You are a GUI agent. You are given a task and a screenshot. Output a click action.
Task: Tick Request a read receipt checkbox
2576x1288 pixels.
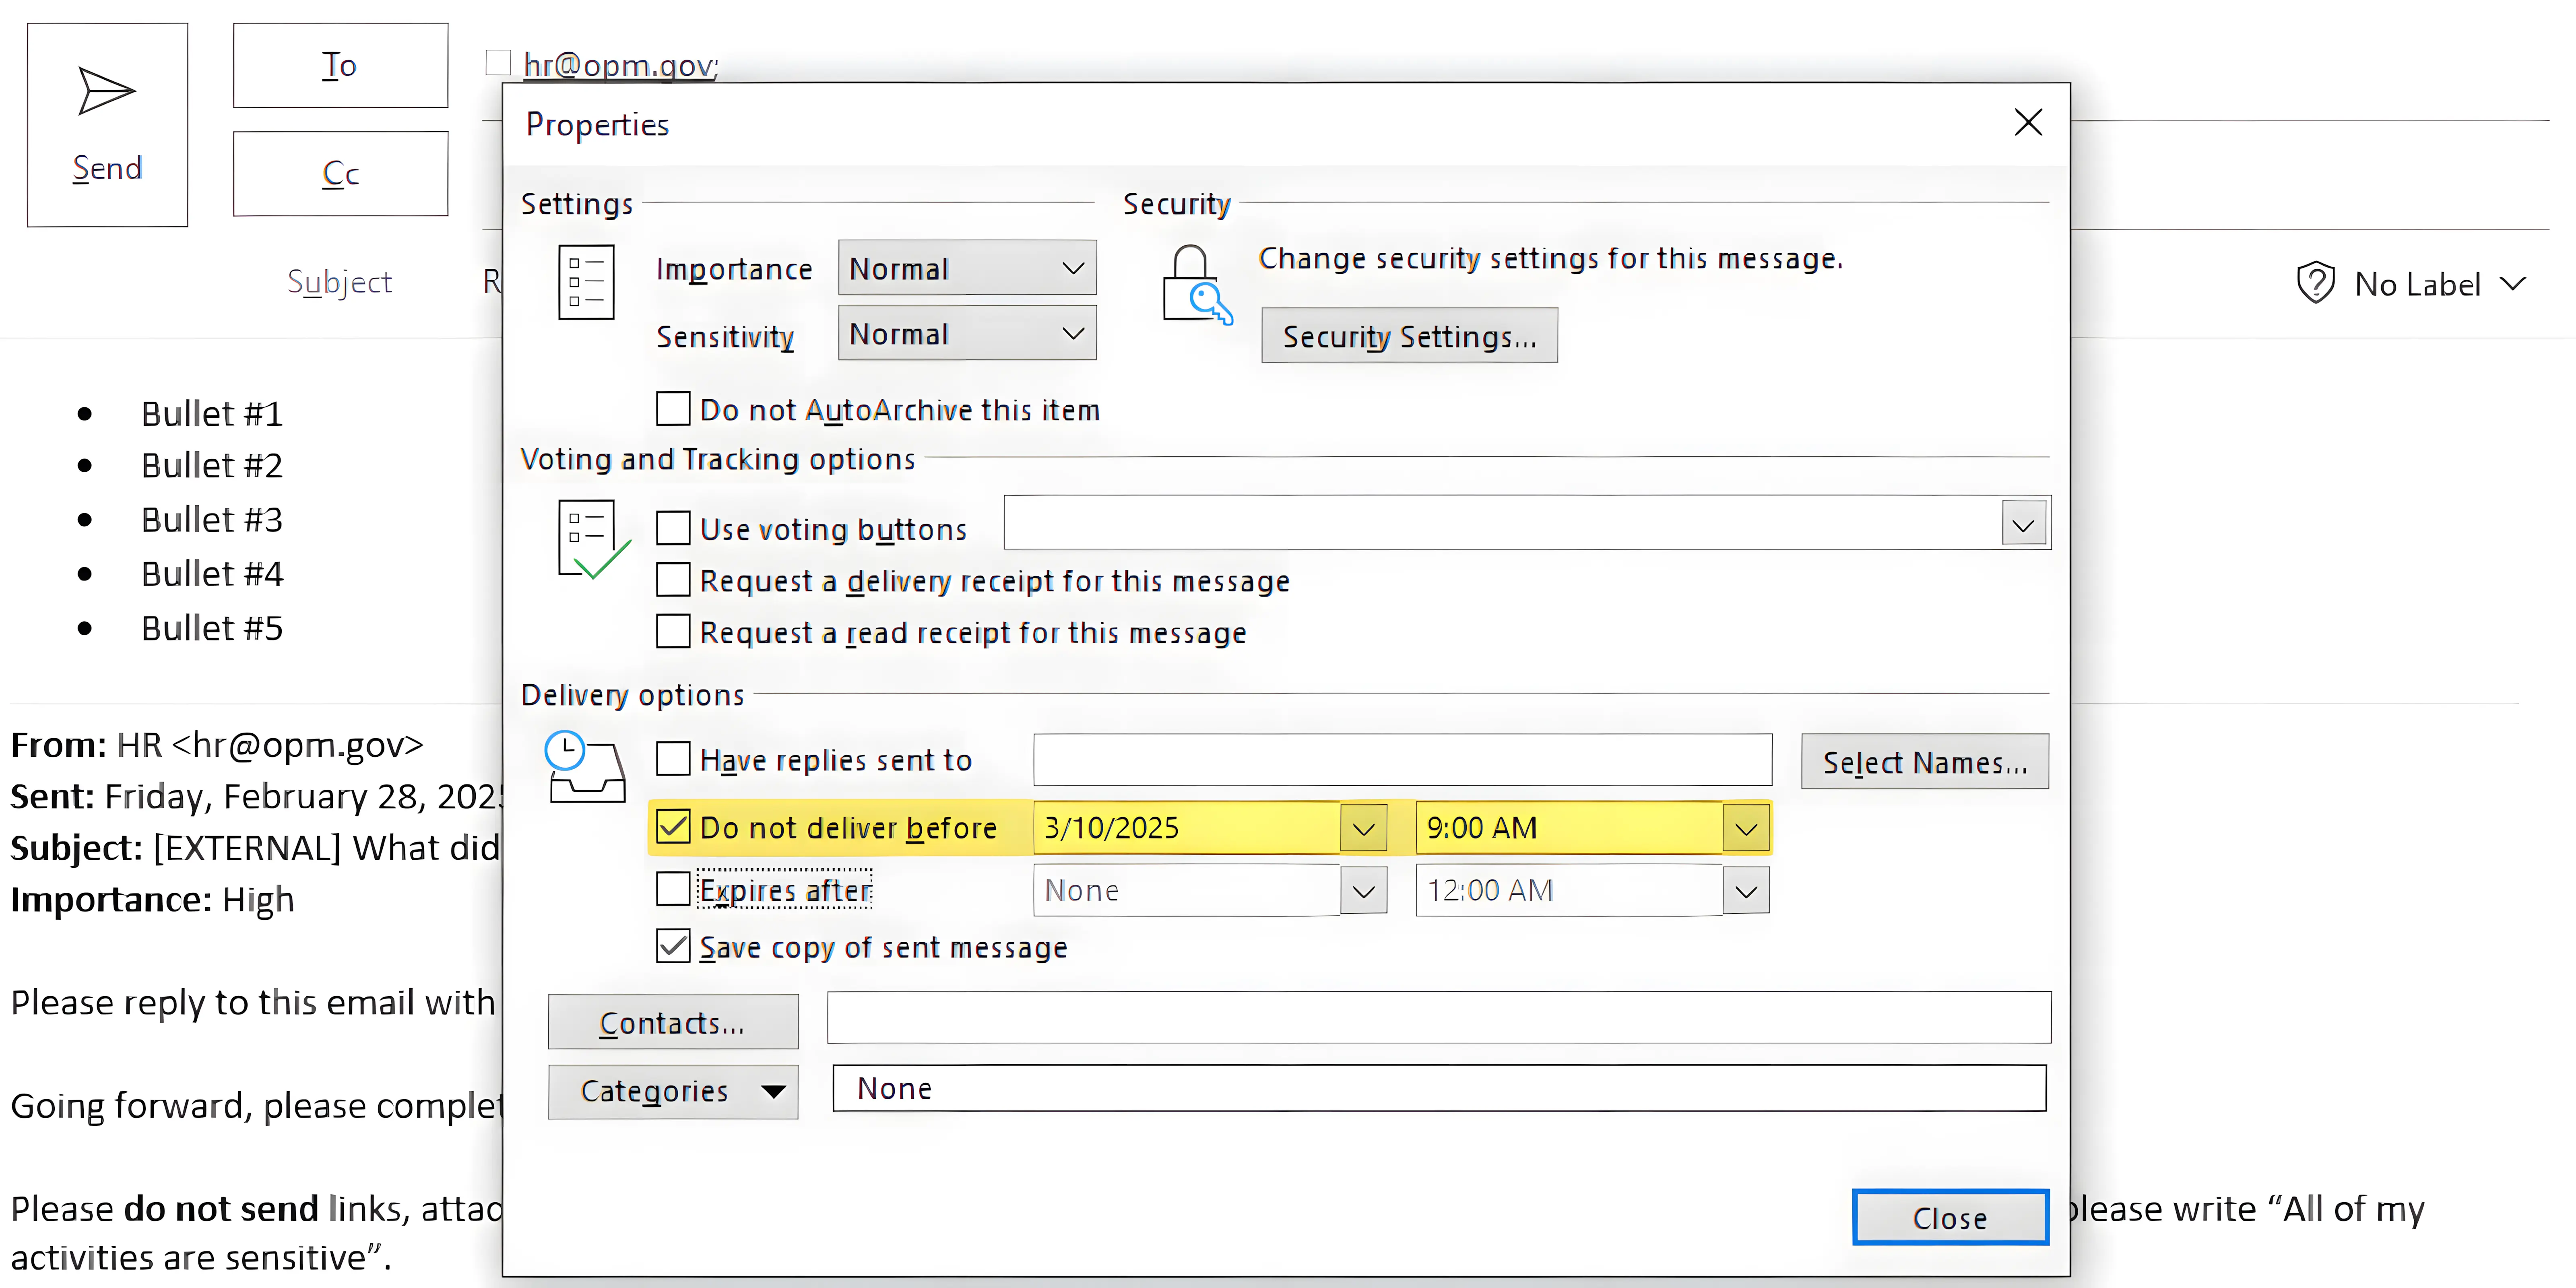pos(673,632)
